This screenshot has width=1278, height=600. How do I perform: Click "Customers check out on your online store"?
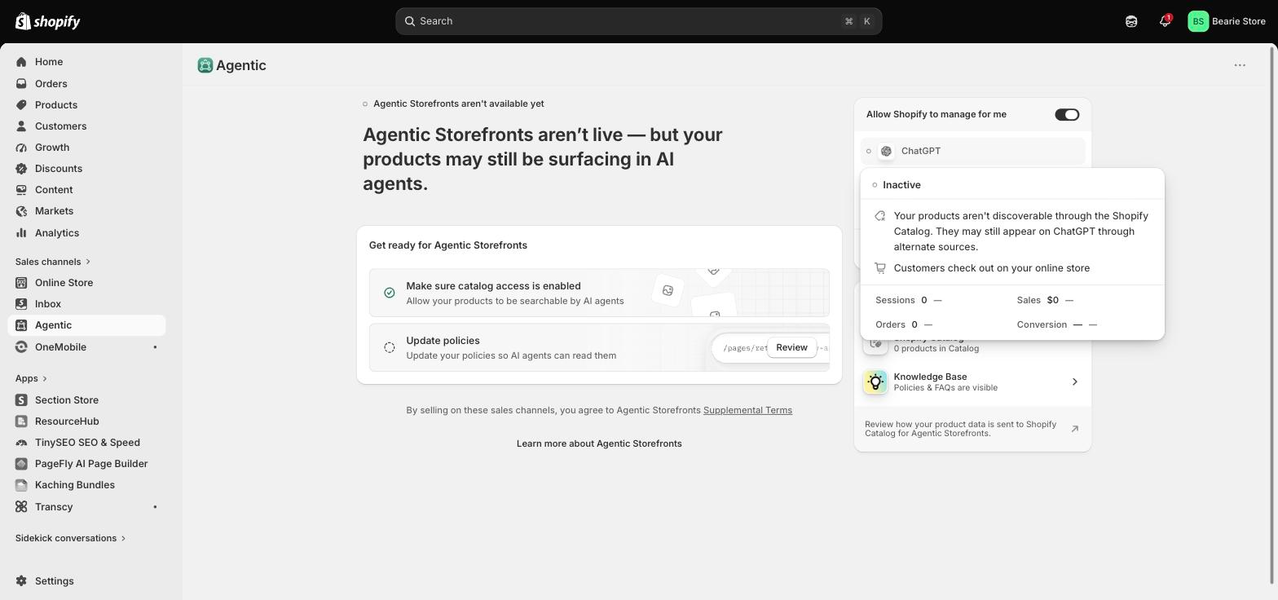(x=991, y=268)
